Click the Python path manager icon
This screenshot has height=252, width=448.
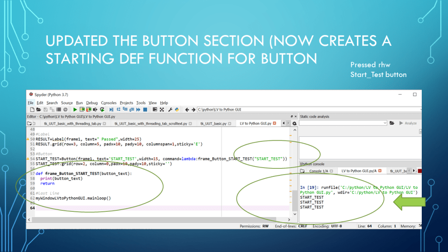pyautogui.click(x=177, y=109)
